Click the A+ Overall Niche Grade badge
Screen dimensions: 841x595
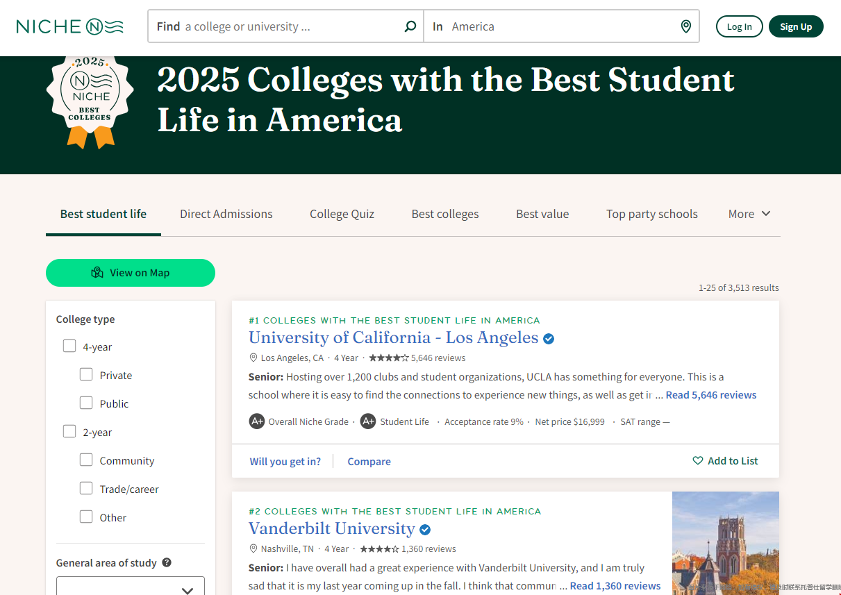(x=257, y=421)
